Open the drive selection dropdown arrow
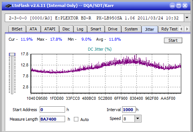 [x=187, y=18]
